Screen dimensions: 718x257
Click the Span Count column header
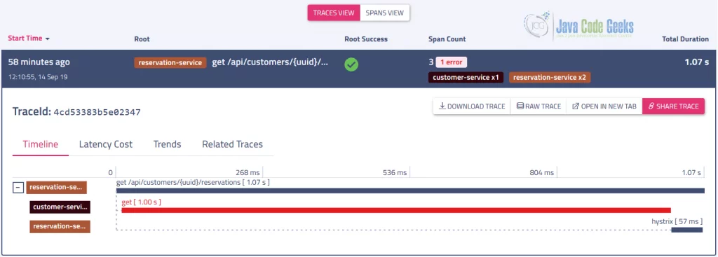pos(447,39)
